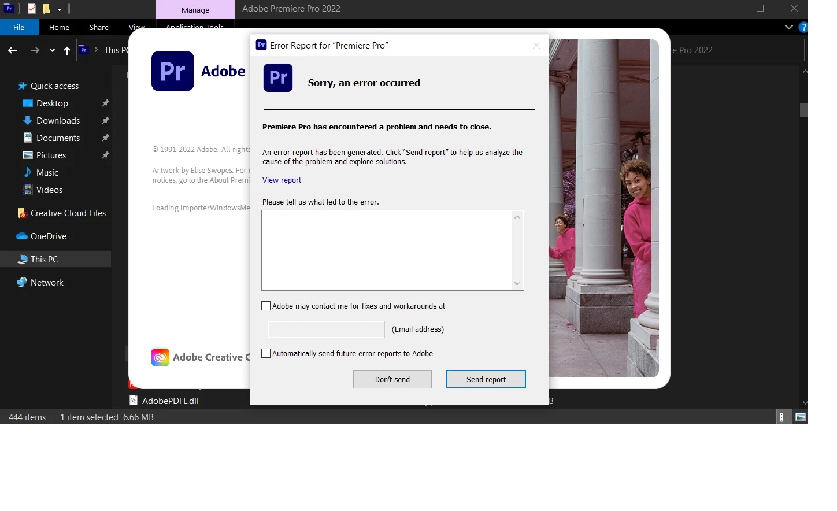Click the pin icon beside Downloads

tap(105, 120)
